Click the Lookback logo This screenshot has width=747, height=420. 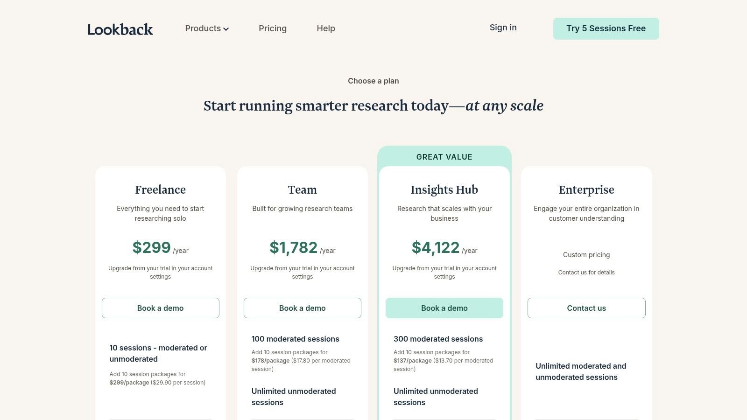pyautogui.click(x=120, y=29)
